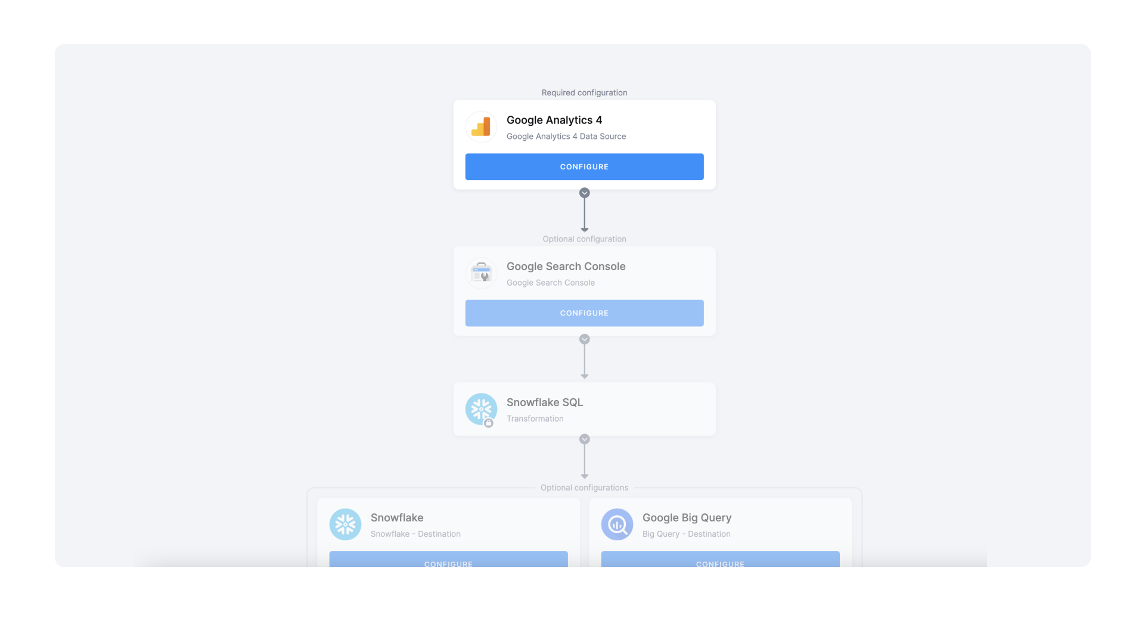Select the Google Search Console icon
1145x644 pixels.
(481, 273)
